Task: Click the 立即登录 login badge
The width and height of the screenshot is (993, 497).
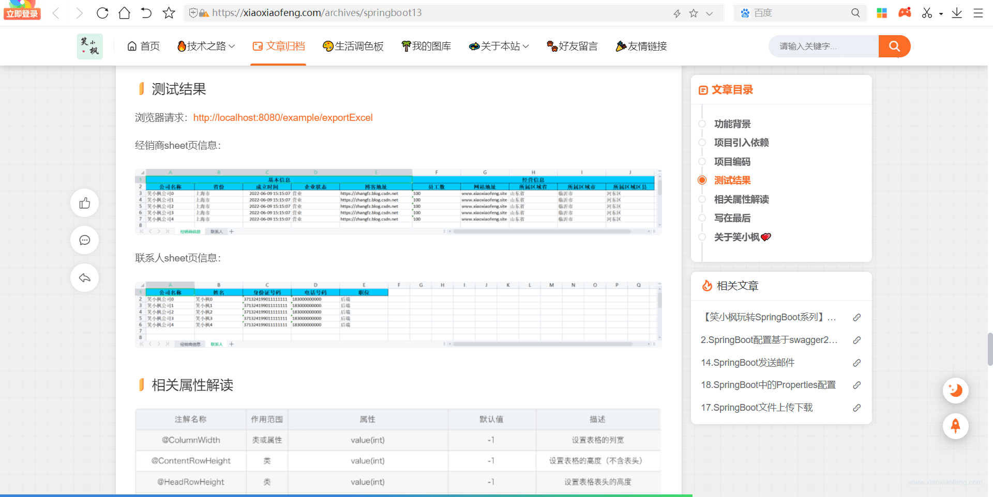Action: click(x=22, y=14)
